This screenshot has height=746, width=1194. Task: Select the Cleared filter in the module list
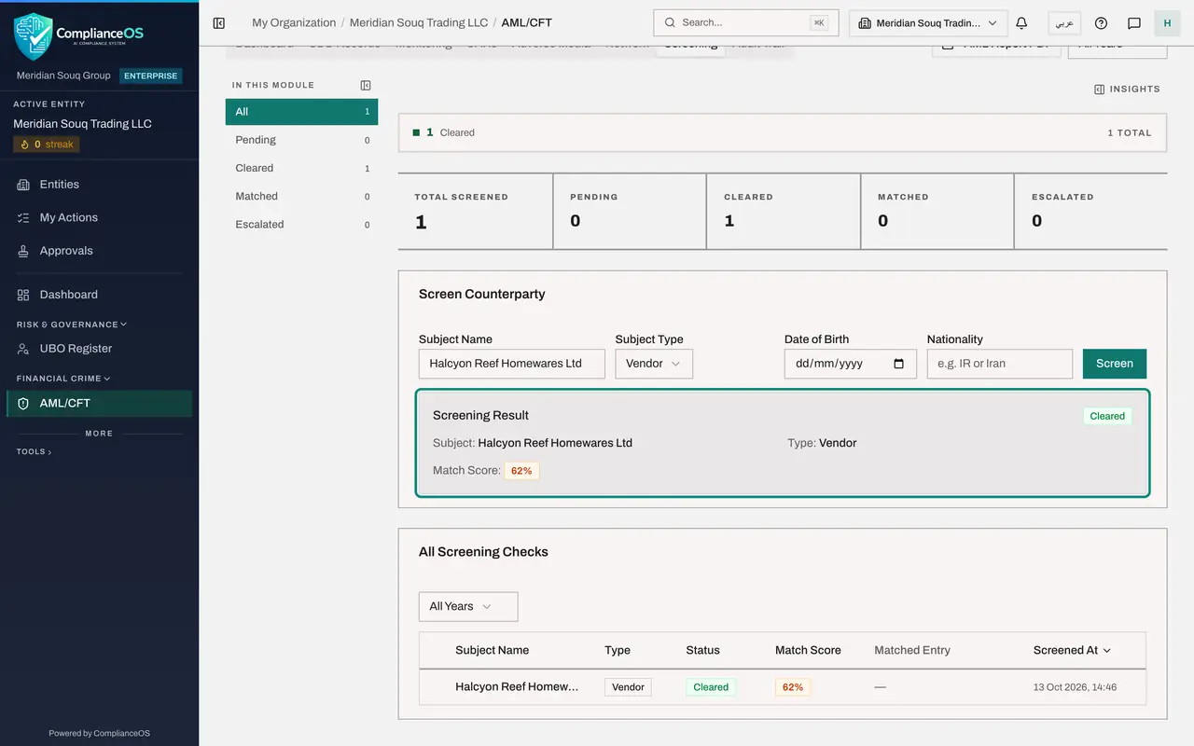click(301, 168)
